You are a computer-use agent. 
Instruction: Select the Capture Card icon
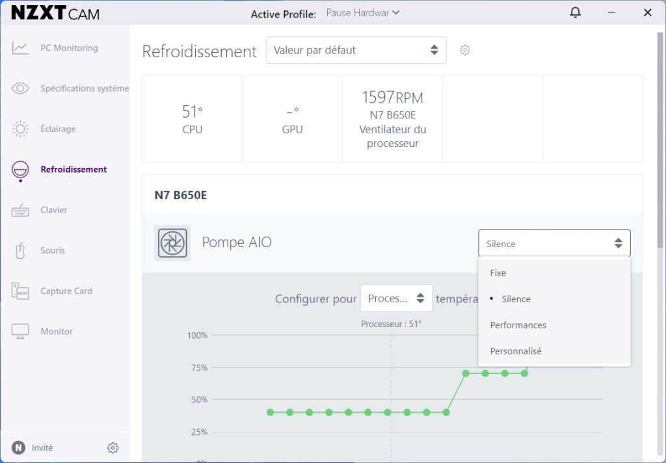20,291
